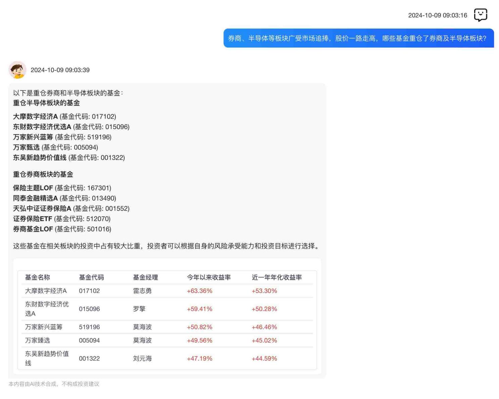
Task: Select list line '东财数字经济优选A (基金代码: 015096)'
Action: point(71,127)
